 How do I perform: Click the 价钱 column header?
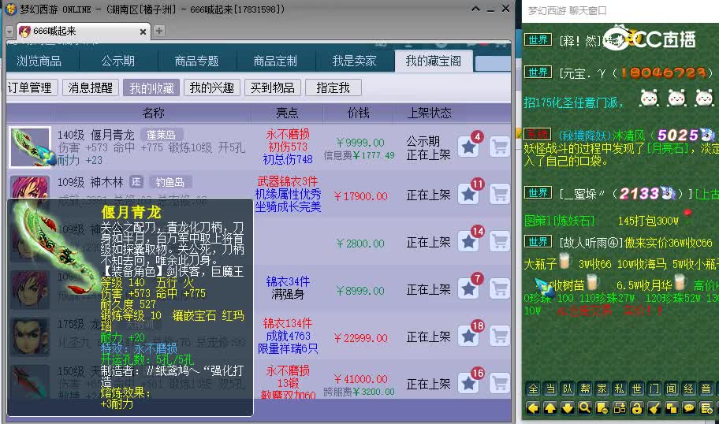point(359,113)
